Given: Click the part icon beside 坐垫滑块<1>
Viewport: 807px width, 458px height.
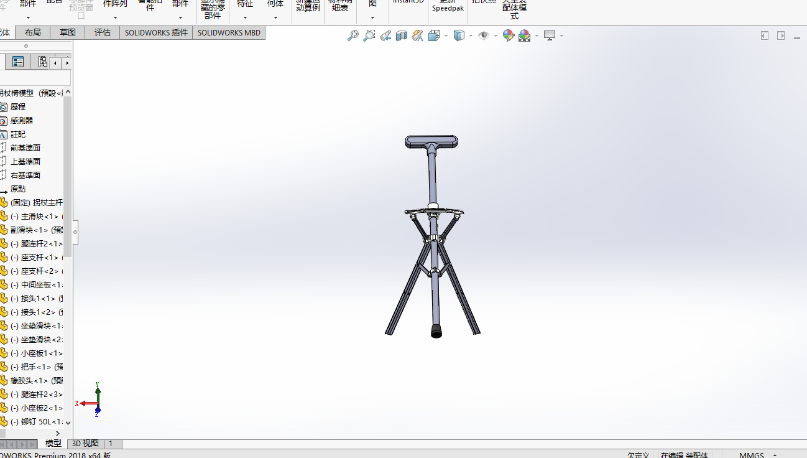Looking at the screenshot, I should pos(4,326).
